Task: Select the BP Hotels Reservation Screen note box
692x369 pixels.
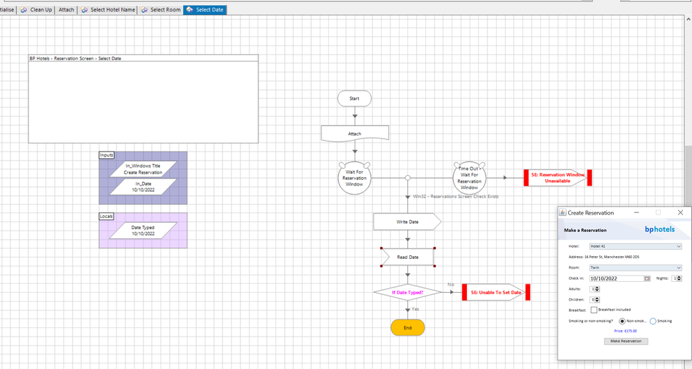Action: click(x=143, y=99)
